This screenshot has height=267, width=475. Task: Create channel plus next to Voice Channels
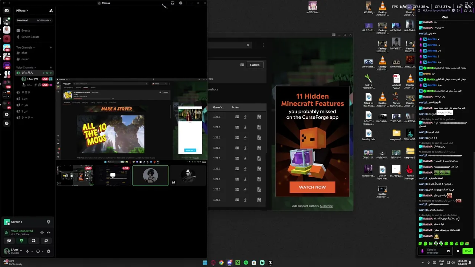tap(51, 67)
